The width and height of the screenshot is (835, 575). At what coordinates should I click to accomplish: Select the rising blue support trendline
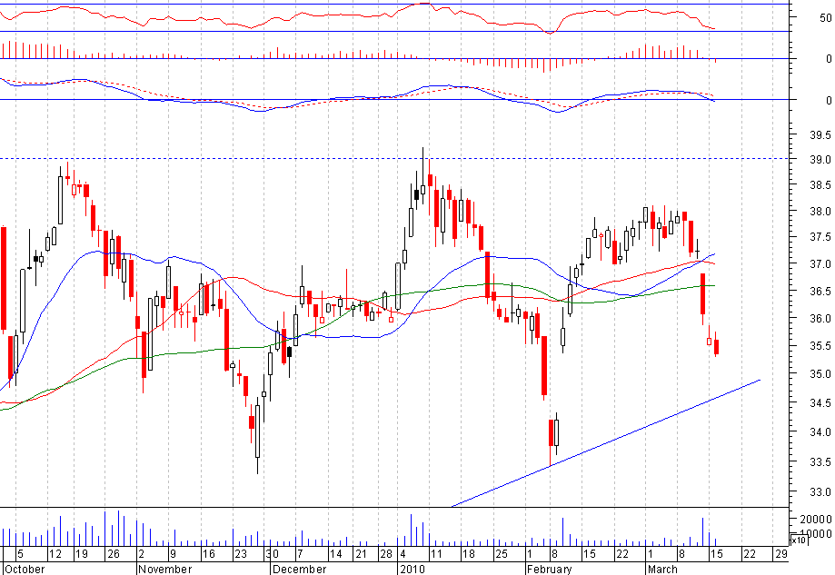(x=606, y=443)
